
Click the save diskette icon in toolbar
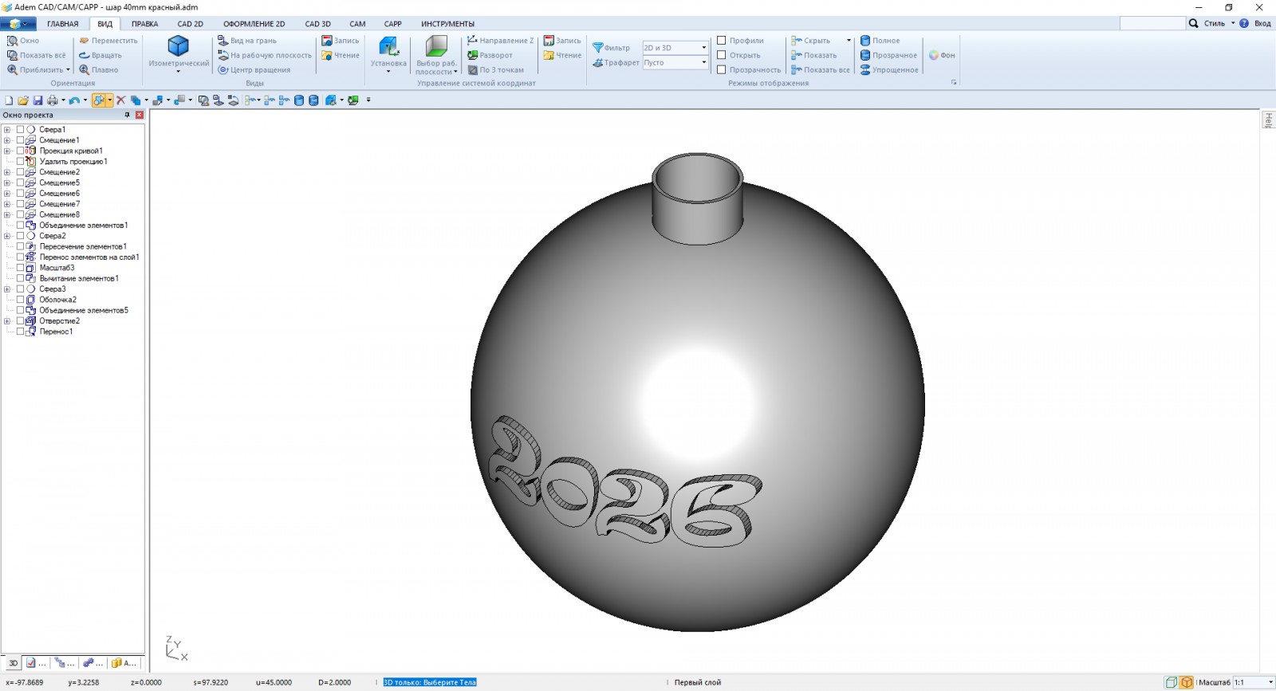click(x=37, y=100)
